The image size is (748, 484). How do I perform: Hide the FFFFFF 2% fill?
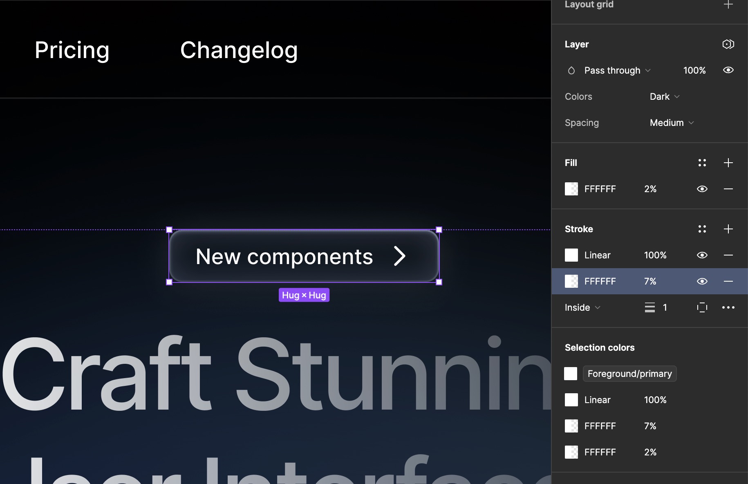(703, 189)
